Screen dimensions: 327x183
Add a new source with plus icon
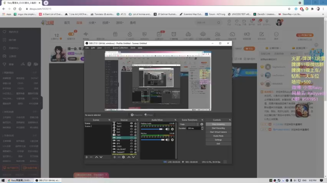[114, 157]
